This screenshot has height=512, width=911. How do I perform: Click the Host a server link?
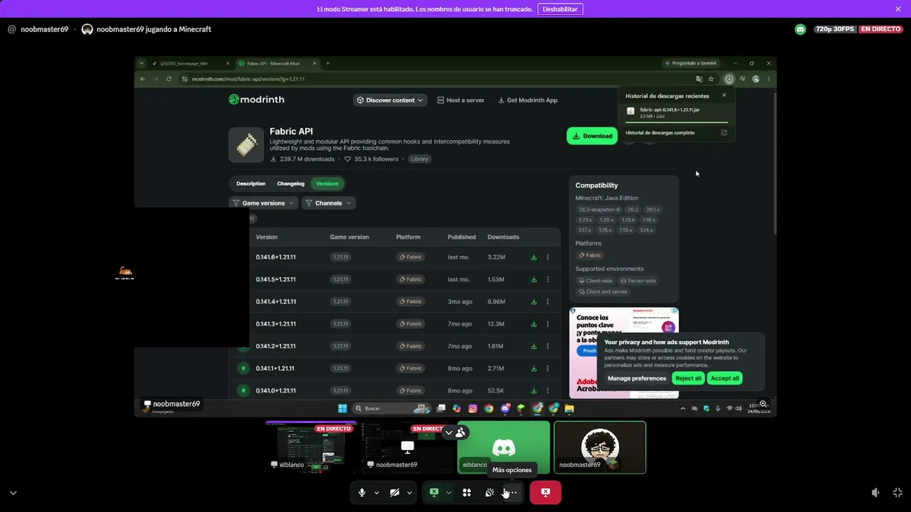tap(460, 100)
